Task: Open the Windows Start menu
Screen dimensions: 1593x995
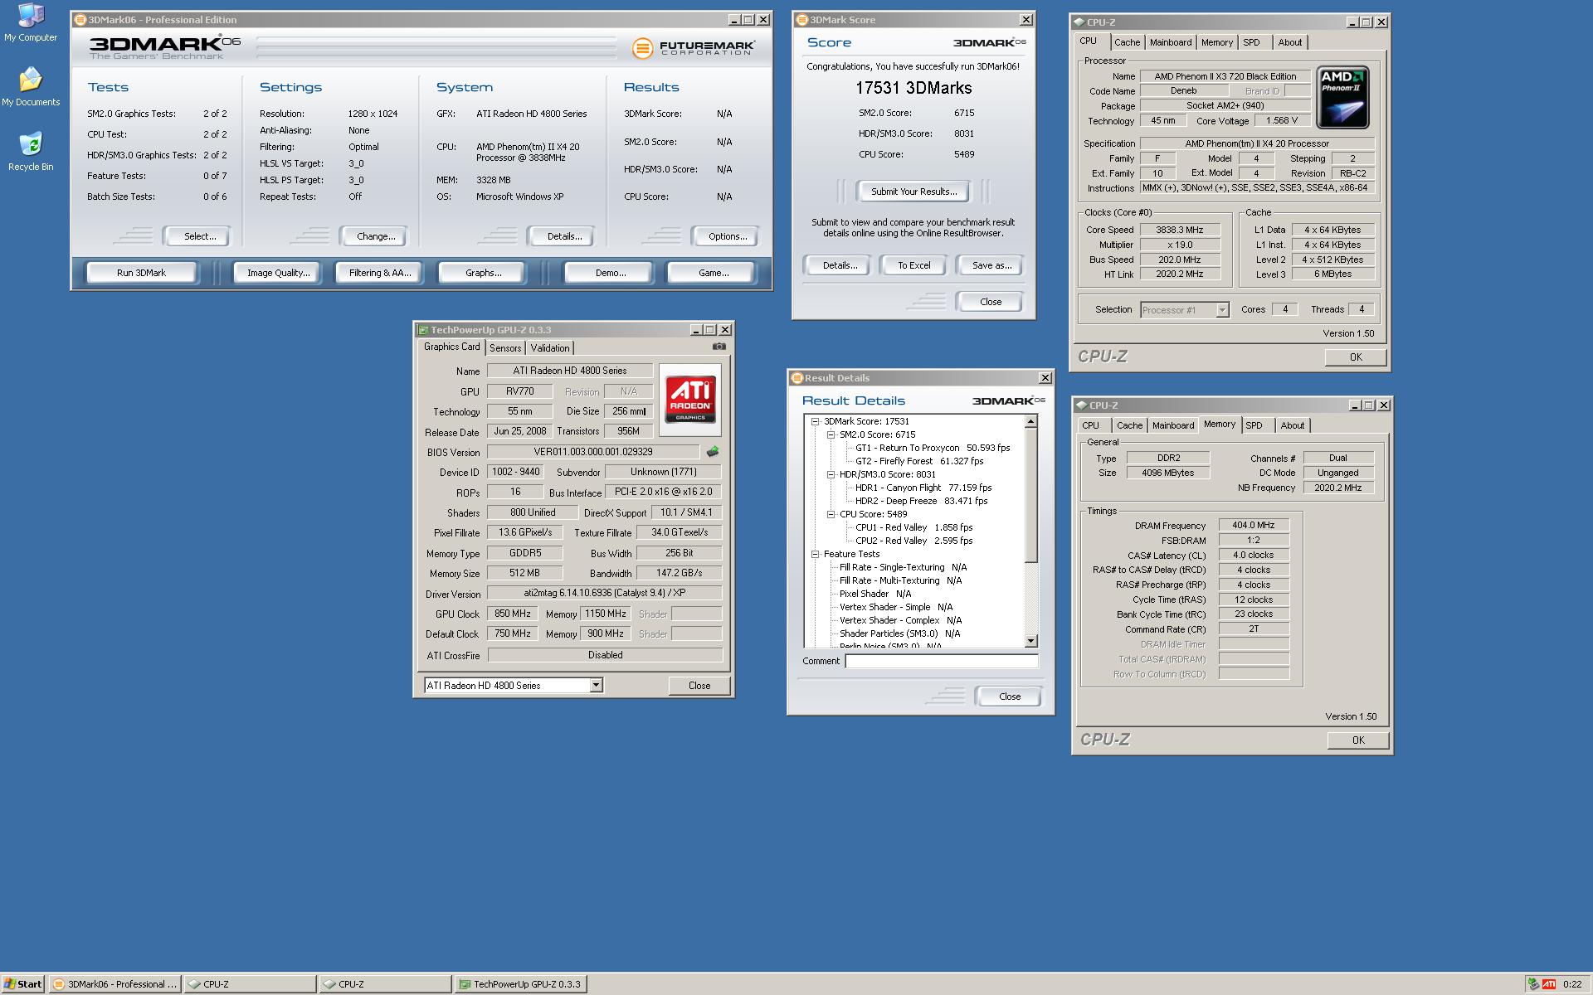Action: [x=22, y=984]
